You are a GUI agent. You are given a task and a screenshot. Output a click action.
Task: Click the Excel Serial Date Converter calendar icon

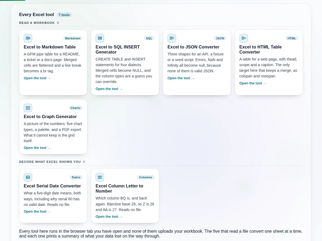click(x=28, y=177)
